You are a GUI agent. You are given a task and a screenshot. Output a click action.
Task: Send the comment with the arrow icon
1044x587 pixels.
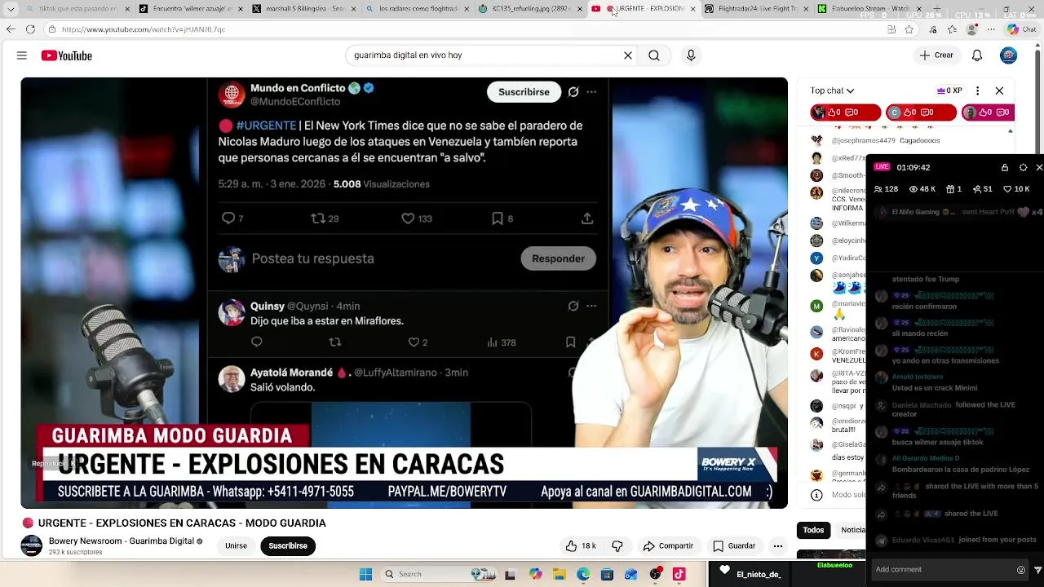[1037, 570]
